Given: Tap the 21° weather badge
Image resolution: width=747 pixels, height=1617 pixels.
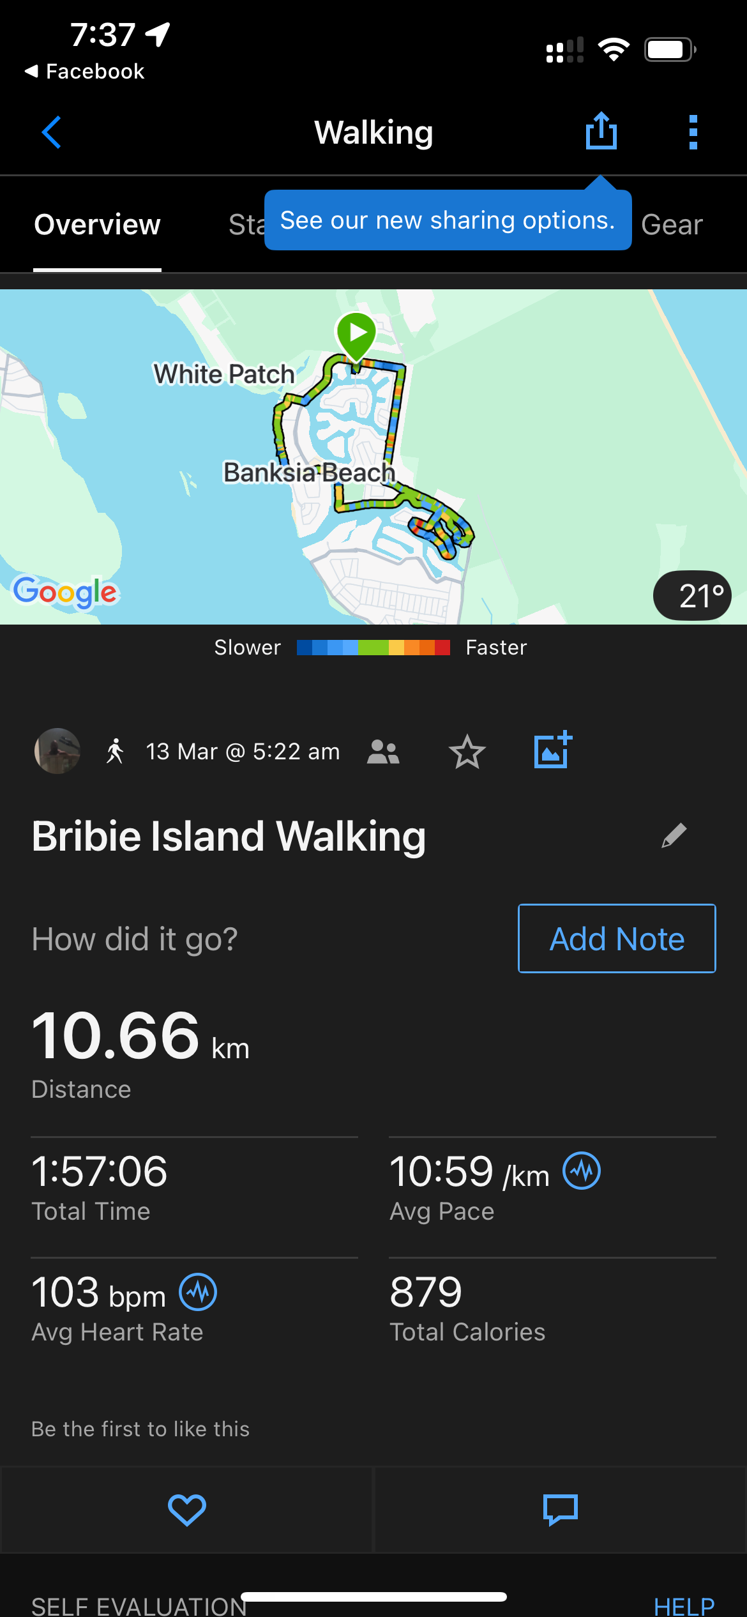Looking at the screenshot, I should point(692,595).
